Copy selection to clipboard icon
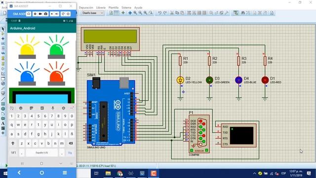 click(177, 13)
